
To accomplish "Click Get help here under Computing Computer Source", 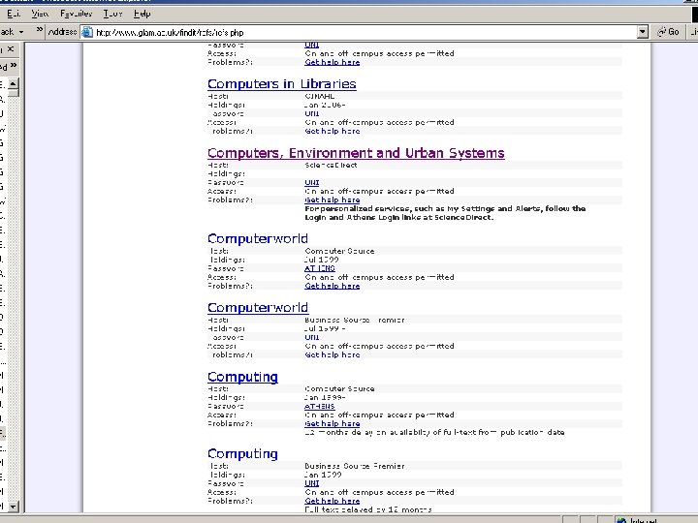I will (x=333, y=424).
